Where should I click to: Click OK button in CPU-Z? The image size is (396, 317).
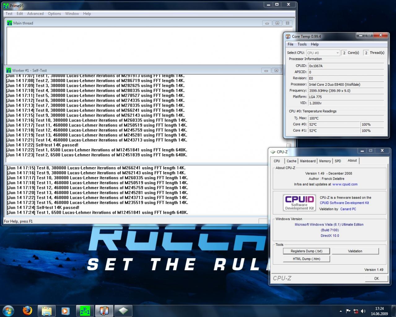376,278
